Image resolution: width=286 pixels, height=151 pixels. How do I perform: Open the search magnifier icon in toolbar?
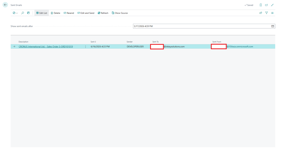23,13
